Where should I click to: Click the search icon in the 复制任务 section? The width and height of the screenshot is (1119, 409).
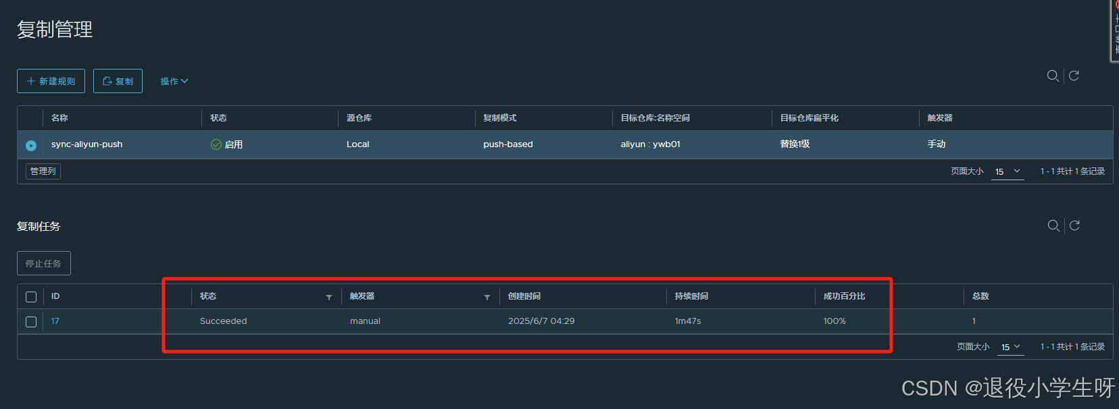1053,225
